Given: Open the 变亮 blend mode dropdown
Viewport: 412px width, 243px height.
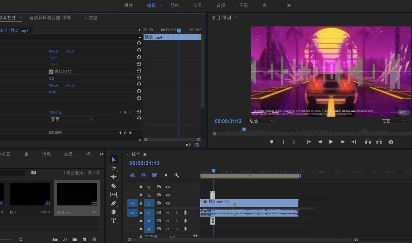Looking at the screenshot, I should click(x=71, y=119).
